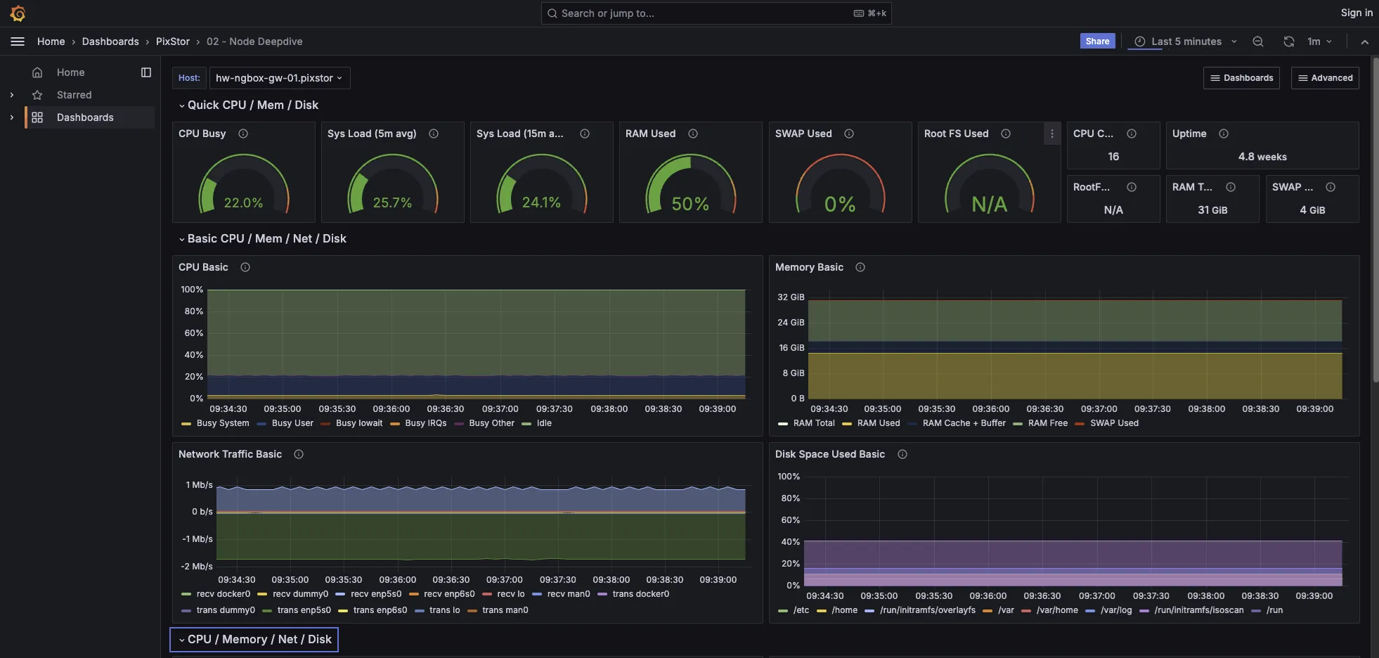Open the Host selector dropdown

point(279,78)
